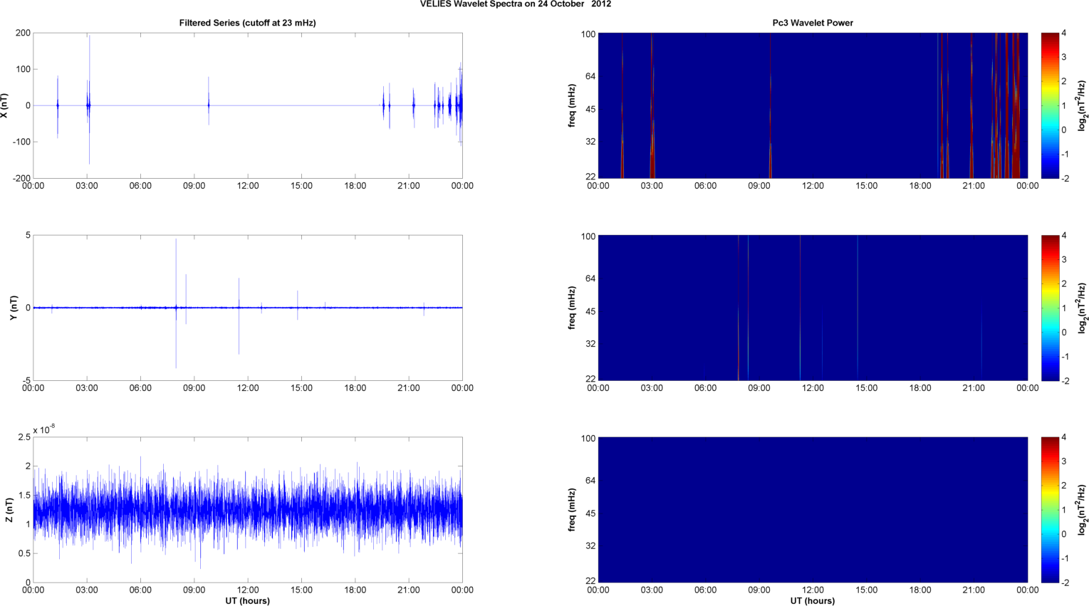The width and height of the screenshot is (1089, 606).
Task: Click the log2(nT²/Hz) label of top colorbar
Action: [x=1083, y=105]
